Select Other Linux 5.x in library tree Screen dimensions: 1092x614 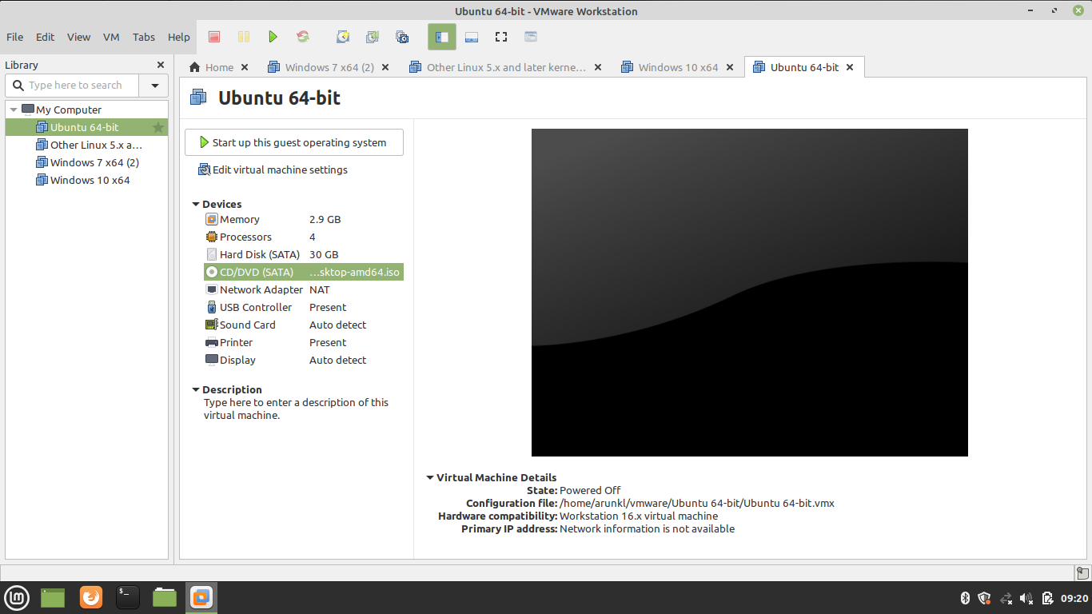(x=86, y=145)
